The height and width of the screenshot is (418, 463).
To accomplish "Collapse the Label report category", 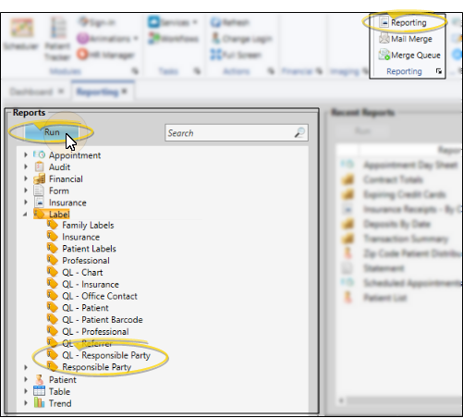I will click(x=25, y=215).
